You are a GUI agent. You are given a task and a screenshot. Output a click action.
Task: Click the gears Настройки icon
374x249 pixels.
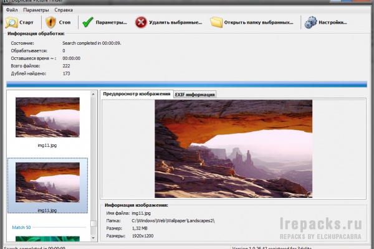coord(310,22)
